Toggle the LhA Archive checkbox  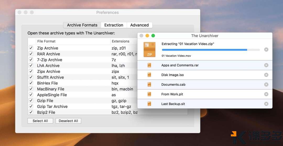click(x=31, y=66)
